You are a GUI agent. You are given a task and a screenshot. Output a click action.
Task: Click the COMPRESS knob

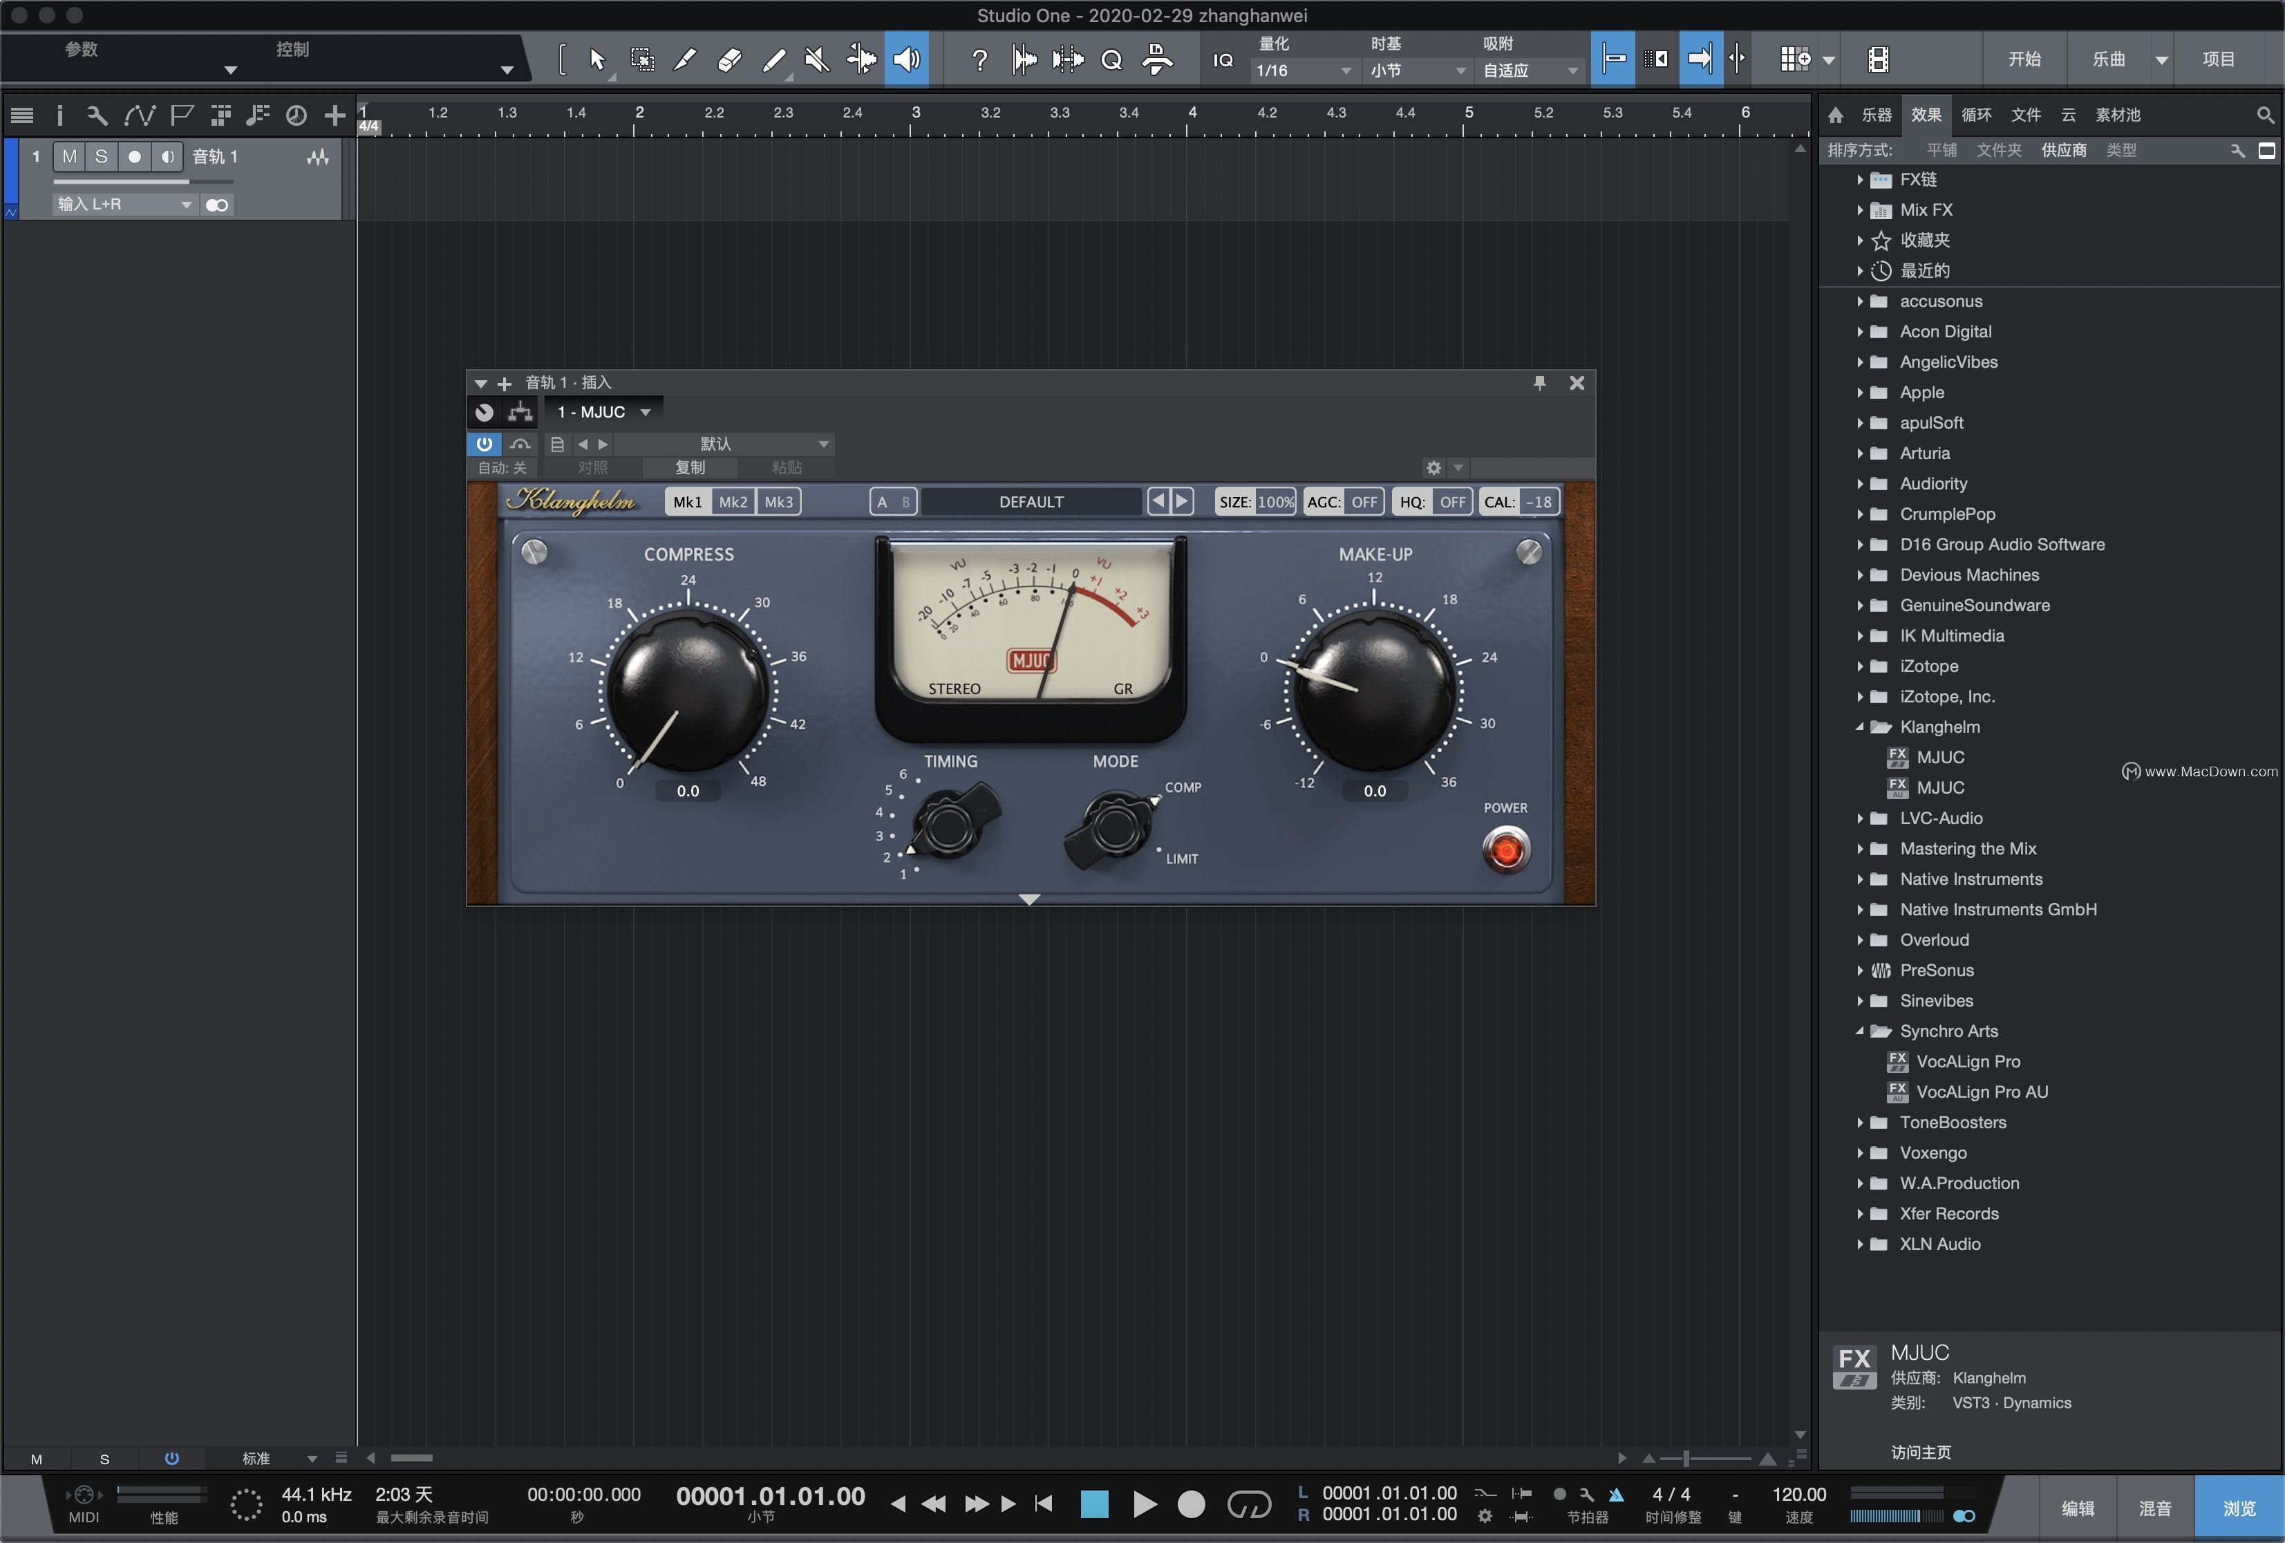(x=687, y=691)
